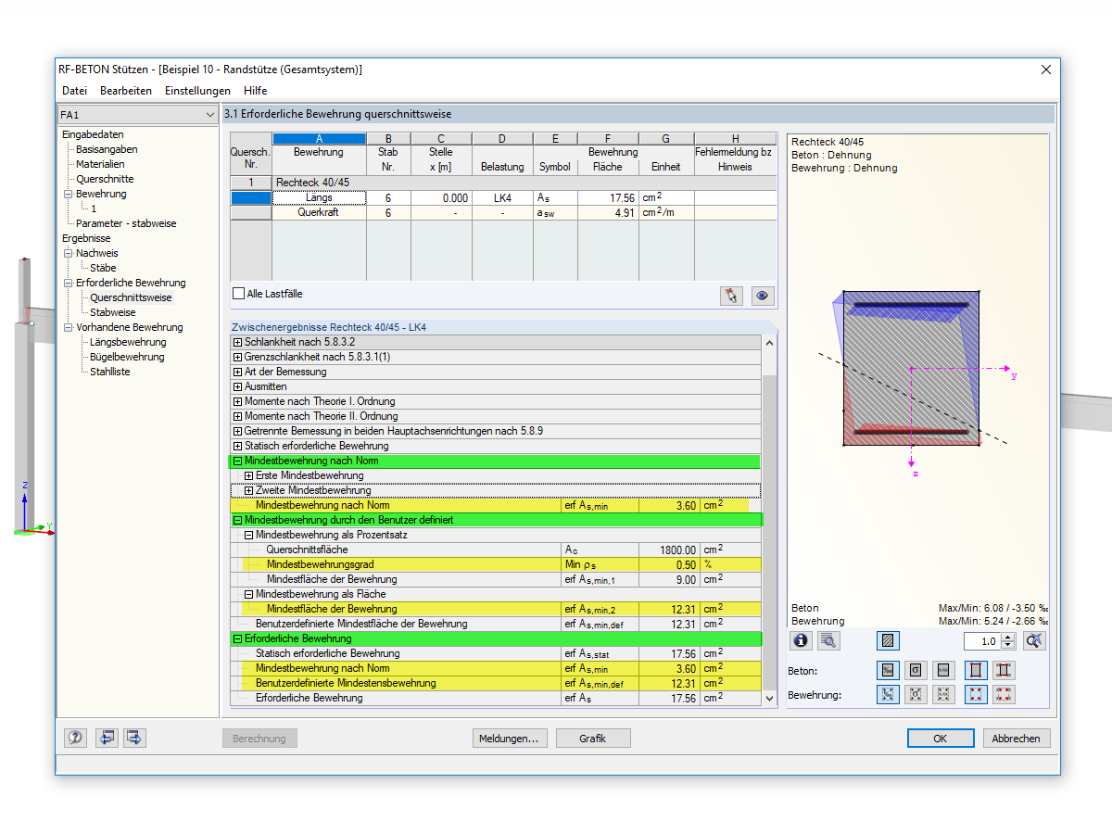Select Beton strain (‰) display icon
The image size is (1112, 834).
pos(888,670)
